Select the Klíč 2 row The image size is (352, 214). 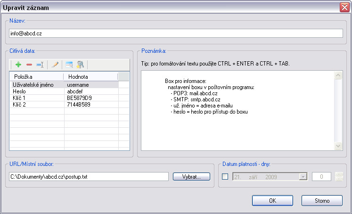coord(64,105)
